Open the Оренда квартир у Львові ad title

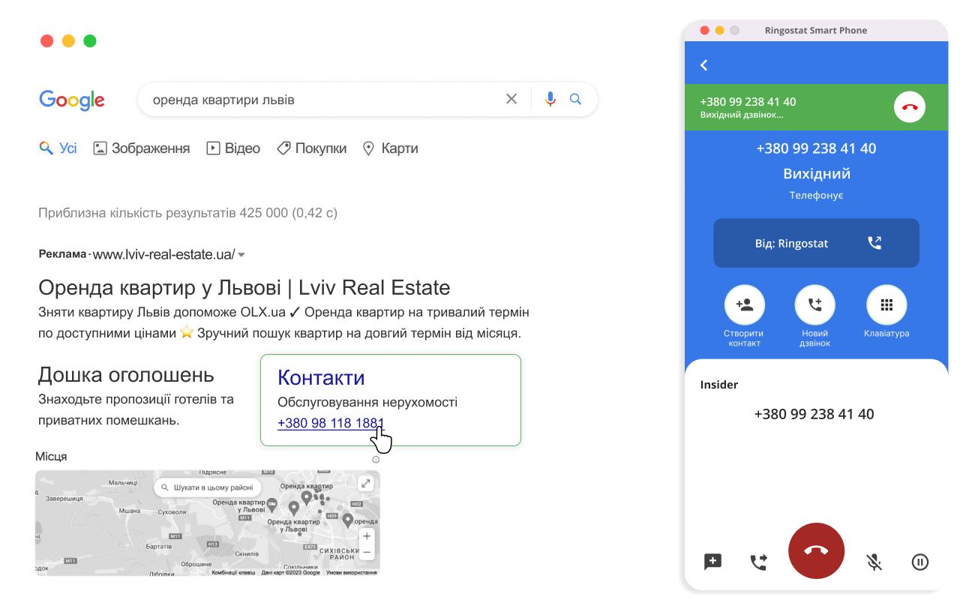click(x=244, y=287)
